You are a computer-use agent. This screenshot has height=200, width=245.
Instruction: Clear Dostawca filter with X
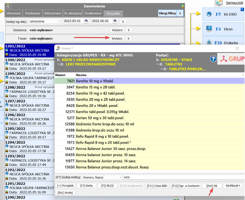[129, 30]
